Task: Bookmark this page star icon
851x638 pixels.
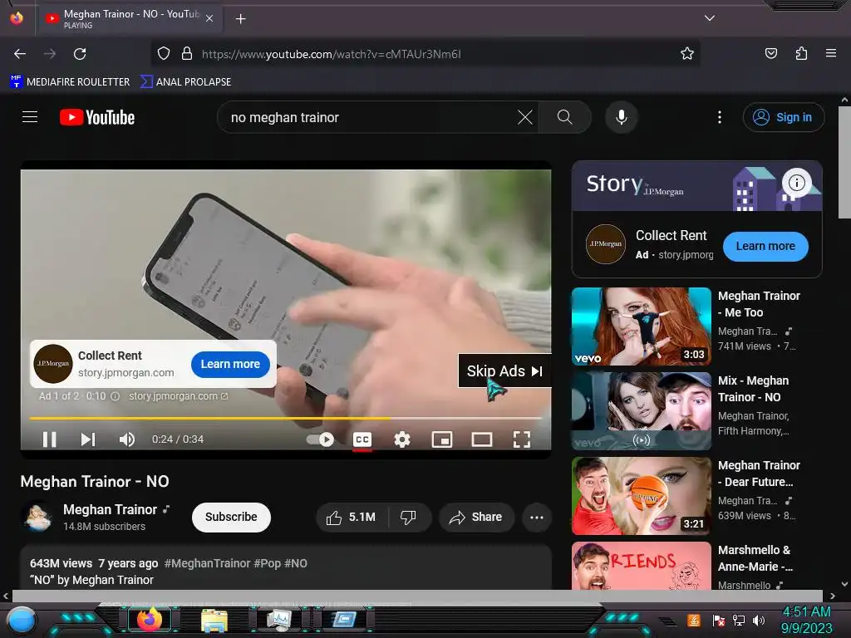Action: 687,53
